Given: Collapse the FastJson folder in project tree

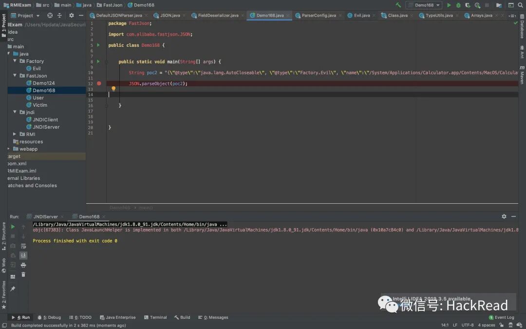Looking at the screenshot, I should (x=15, y=76).
